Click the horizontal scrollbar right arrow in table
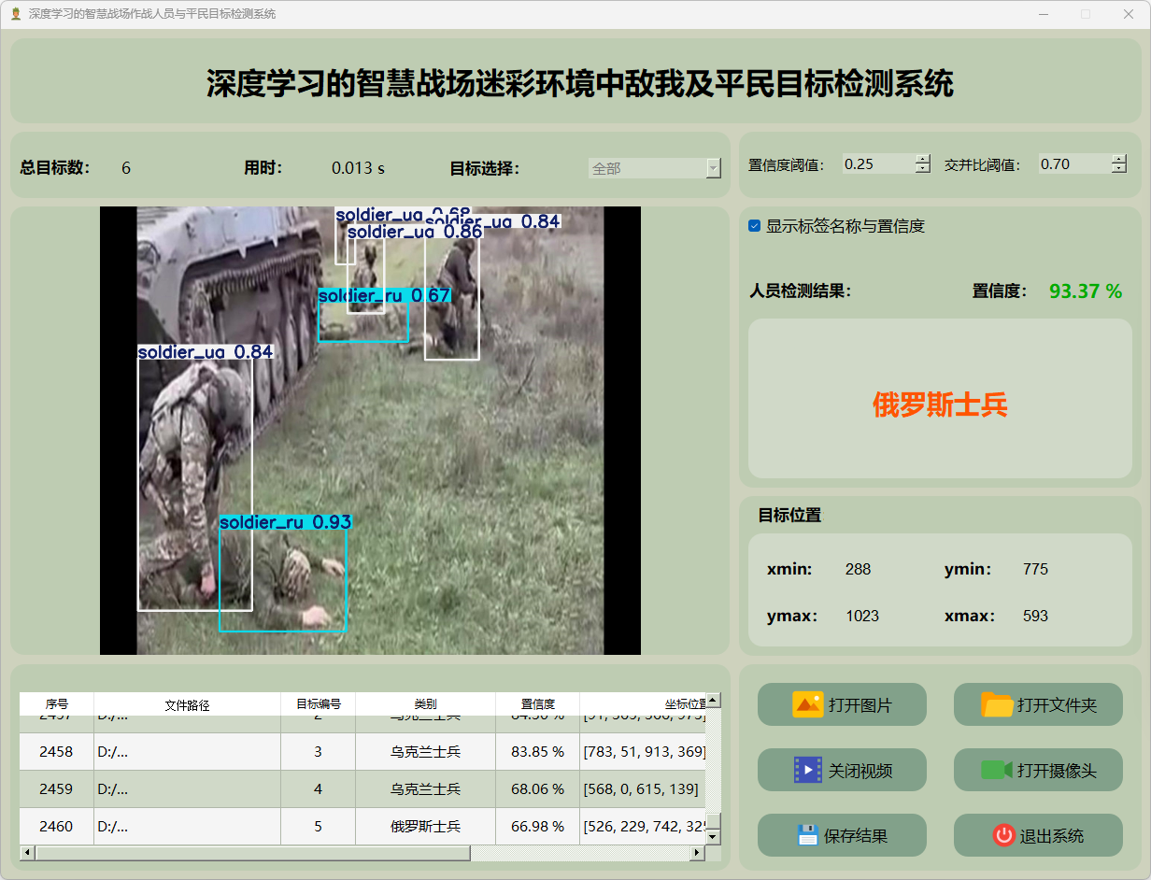Viewport: 1151px width, 880px height. [x=696, y=853]
